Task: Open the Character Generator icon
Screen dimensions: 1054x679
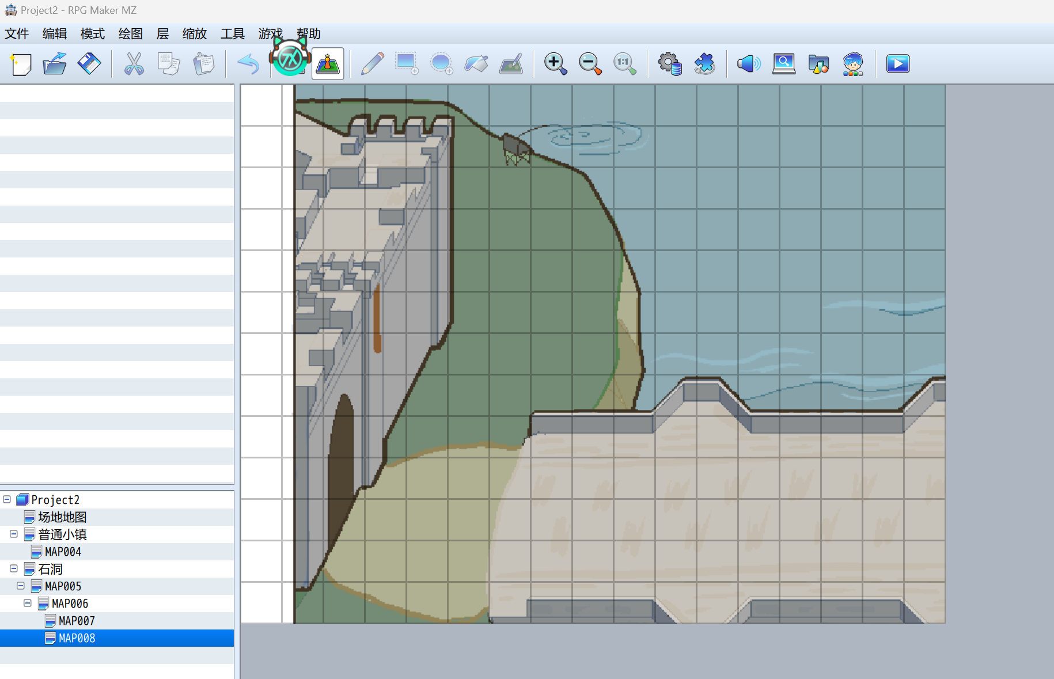Action: coord(853,64)
